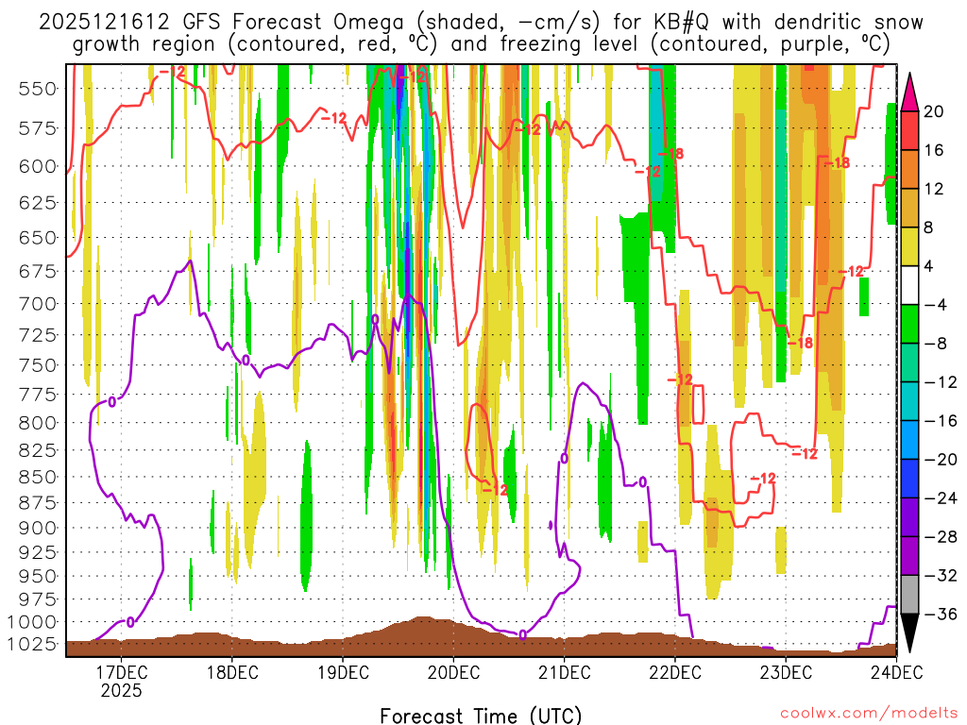This screenshot has width=967, height=725.
Task: Click the '575' pressure level label
Action: (38, 128)
